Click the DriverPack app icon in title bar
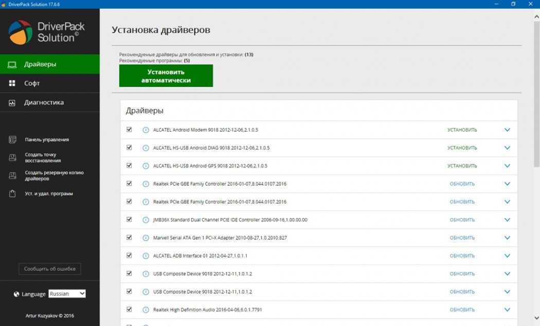Screen dimensions: 540x326 [4, 4]
